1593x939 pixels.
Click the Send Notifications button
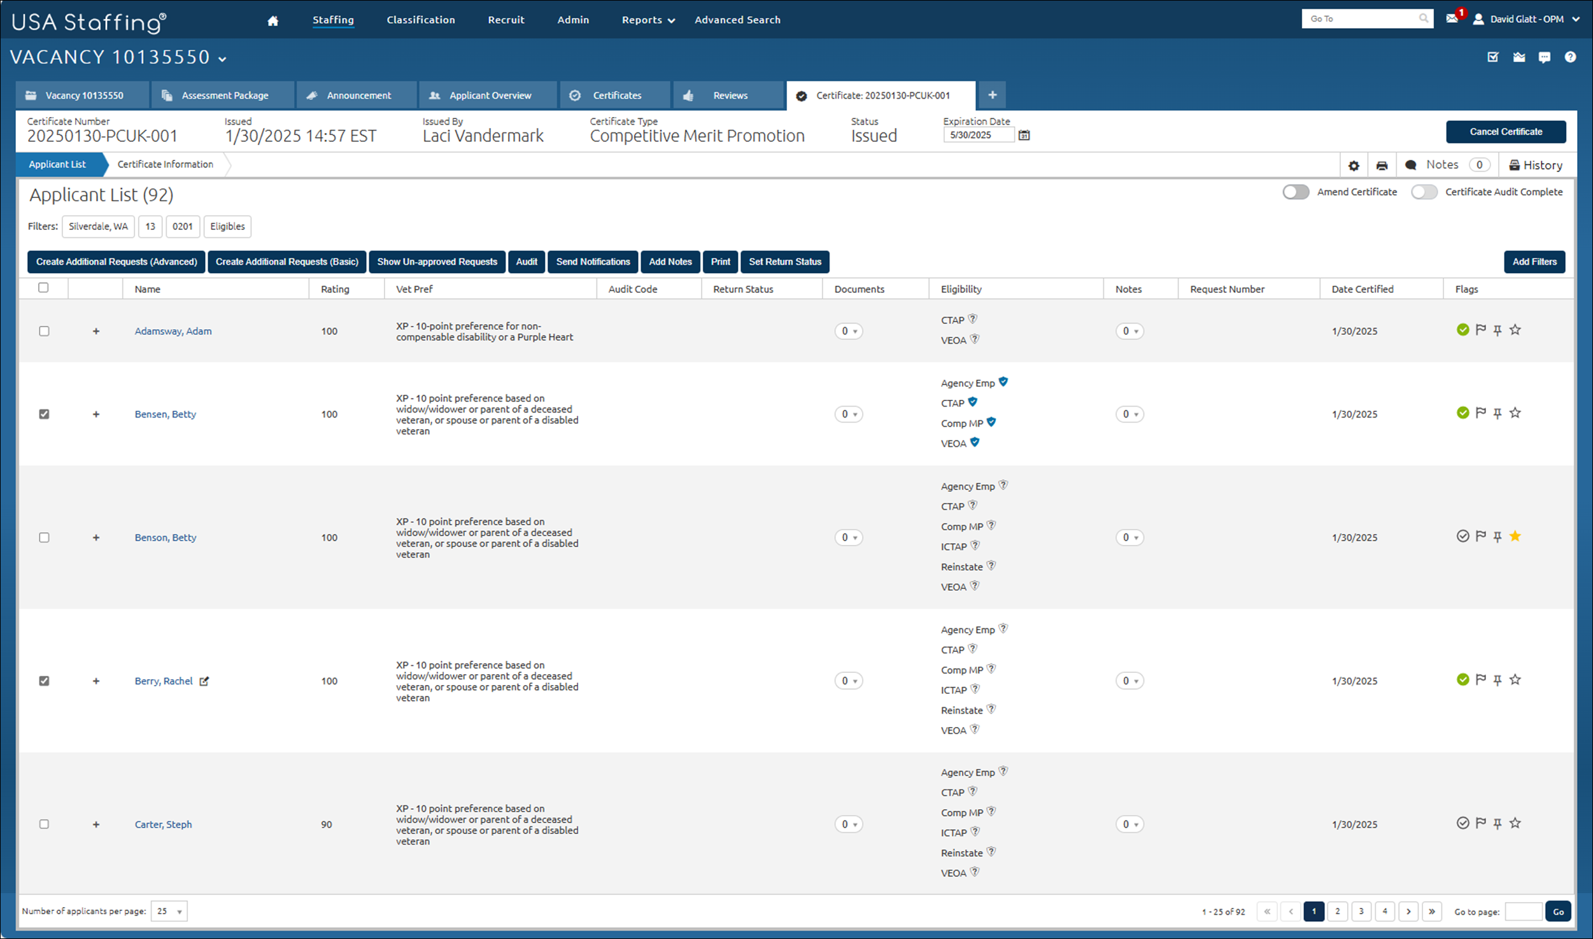click(x=593, y=262)
